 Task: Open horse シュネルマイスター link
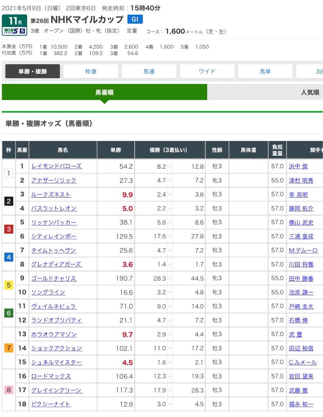(x=57, y=362)
